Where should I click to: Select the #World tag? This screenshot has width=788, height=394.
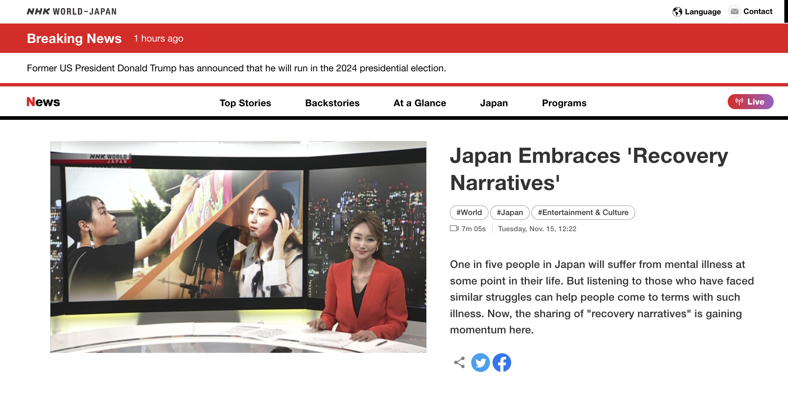click(x=469, y=212)
